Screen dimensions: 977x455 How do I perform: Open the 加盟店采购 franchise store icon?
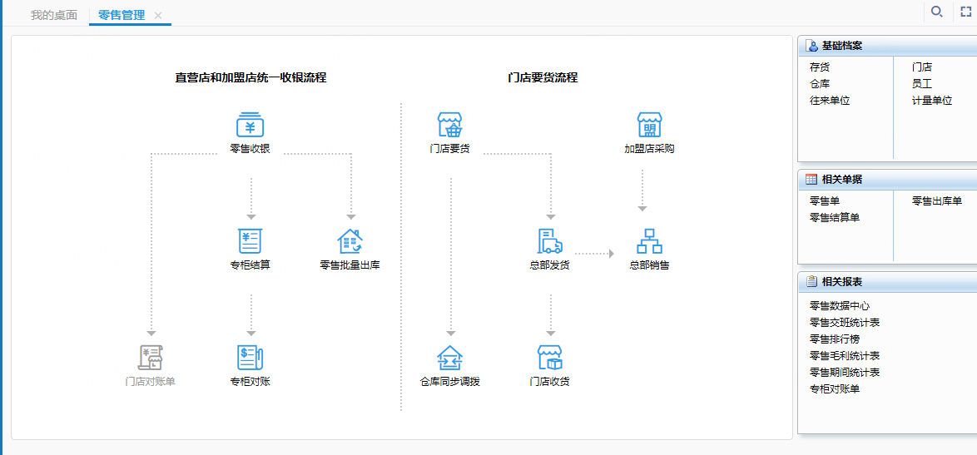coord(649,125)
